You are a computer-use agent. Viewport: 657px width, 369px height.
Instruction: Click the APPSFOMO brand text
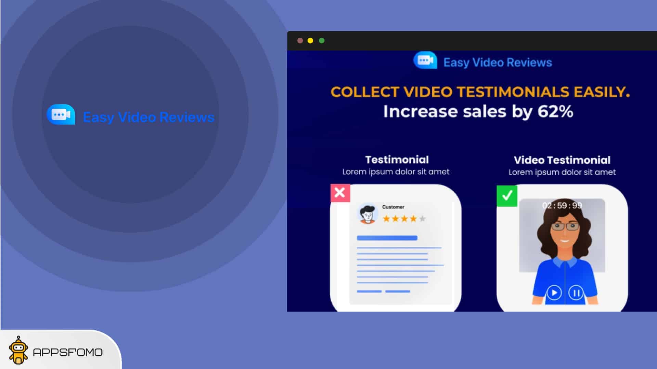[68, 352]
